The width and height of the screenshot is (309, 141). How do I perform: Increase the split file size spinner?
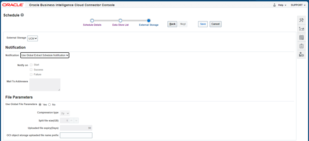71,120
